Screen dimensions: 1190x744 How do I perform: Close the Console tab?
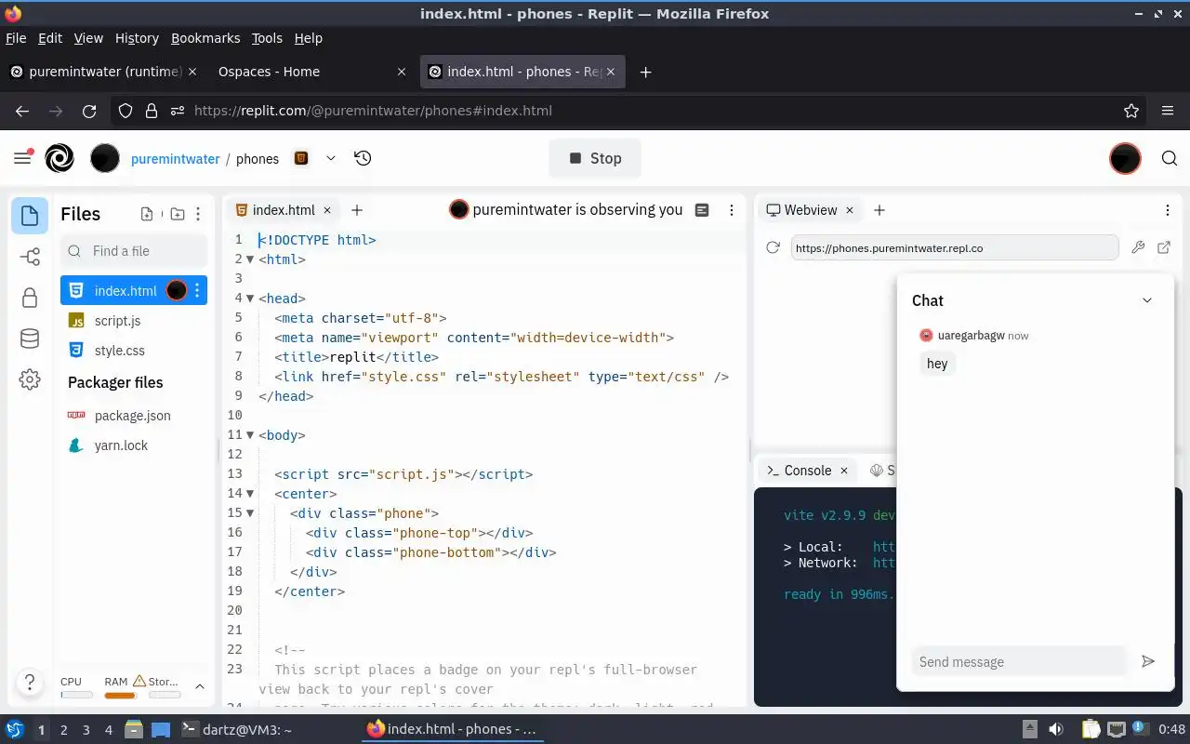[844, 471]
